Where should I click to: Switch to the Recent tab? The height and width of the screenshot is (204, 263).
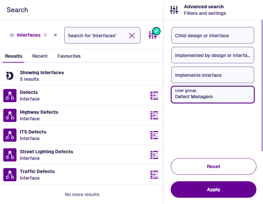tap(40, 56)
